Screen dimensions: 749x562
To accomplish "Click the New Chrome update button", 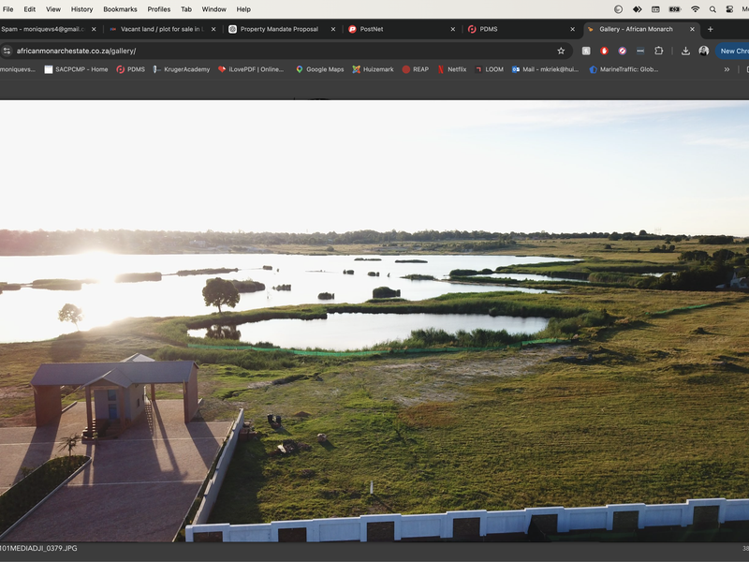I will (733, 51).
